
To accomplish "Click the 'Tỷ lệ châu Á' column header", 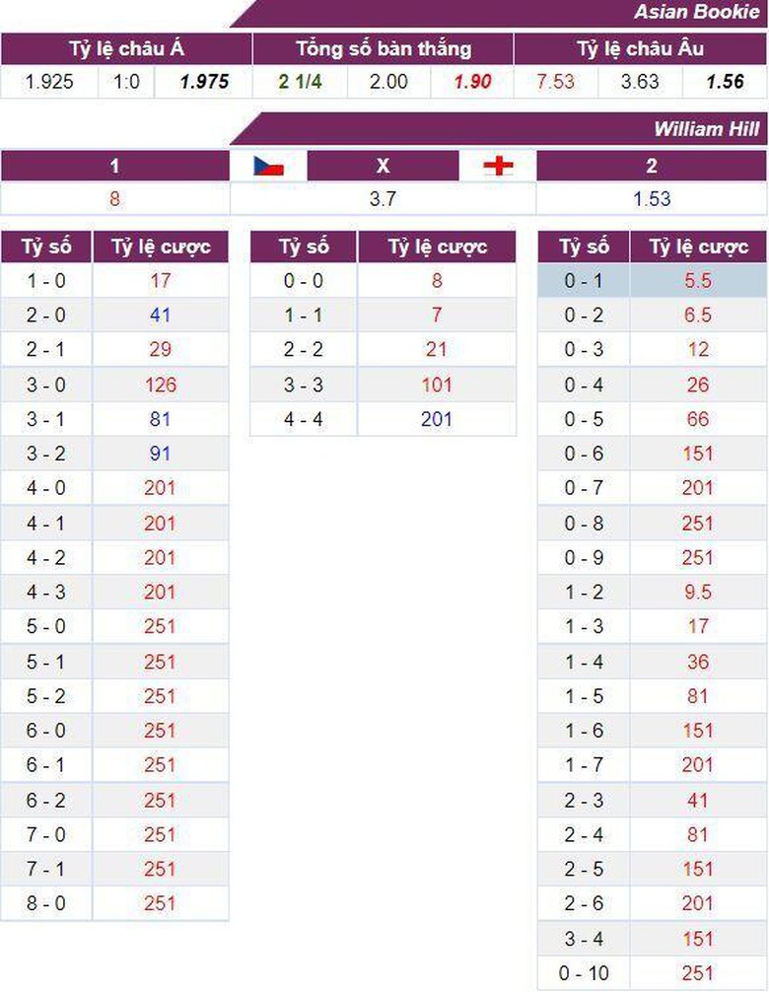I will [126, 49].
